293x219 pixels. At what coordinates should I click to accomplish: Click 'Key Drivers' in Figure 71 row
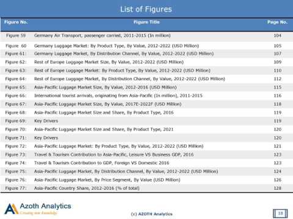pyautogui.click(x=46, y=138)
